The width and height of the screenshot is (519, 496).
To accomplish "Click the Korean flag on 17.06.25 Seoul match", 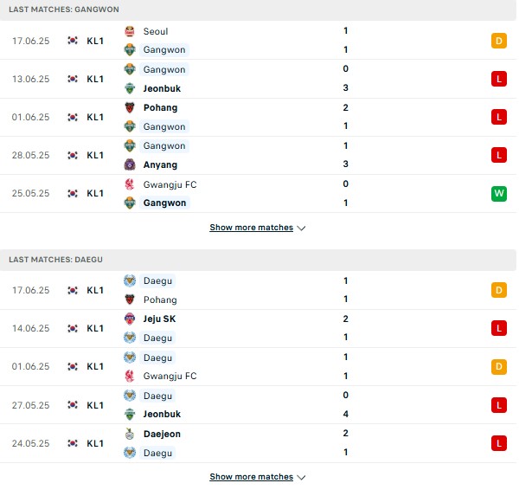I will pyautogui.click(x=73, y=41).
